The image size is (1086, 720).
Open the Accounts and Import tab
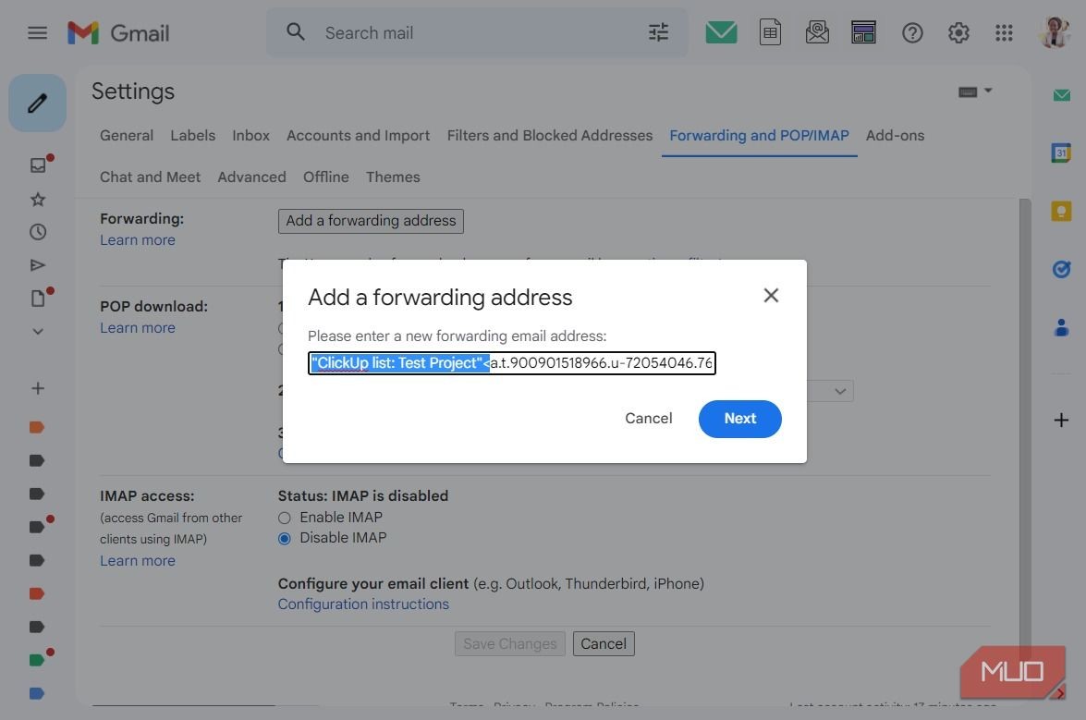click(x=358, y=136)
